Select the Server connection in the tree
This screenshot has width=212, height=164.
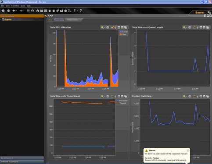point(8,19)
